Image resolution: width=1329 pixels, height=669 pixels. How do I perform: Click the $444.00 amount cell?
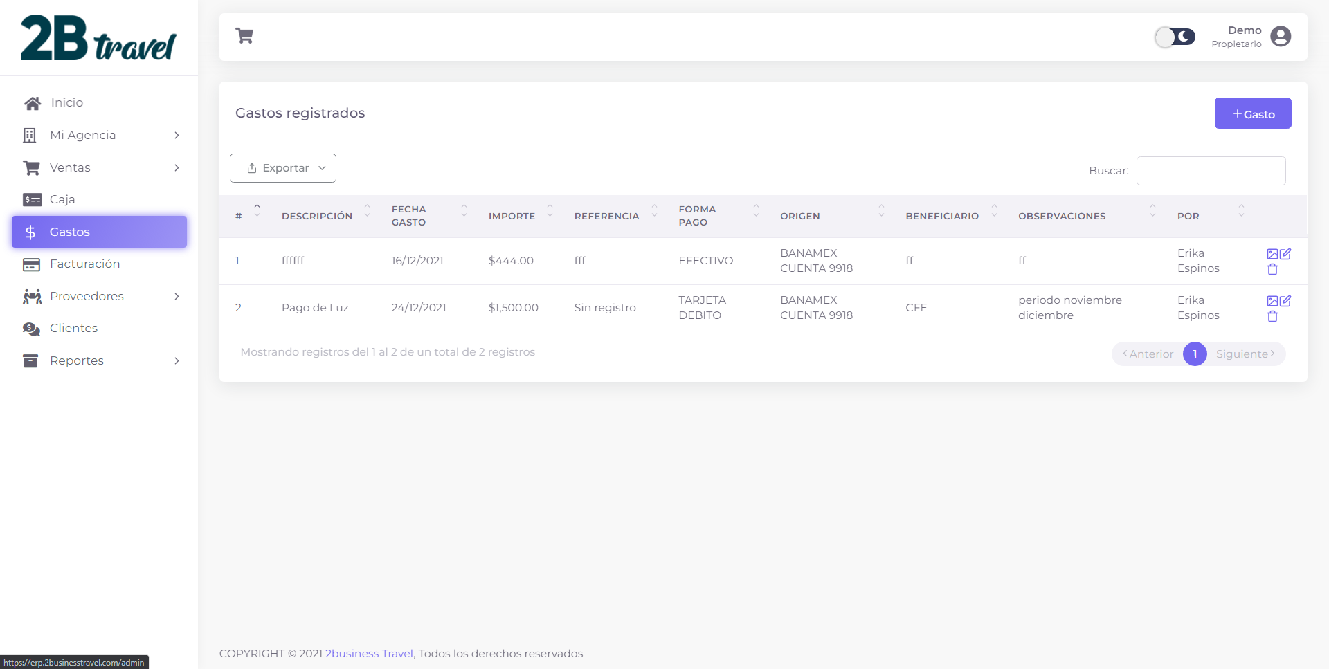click(x=511, y=260)
